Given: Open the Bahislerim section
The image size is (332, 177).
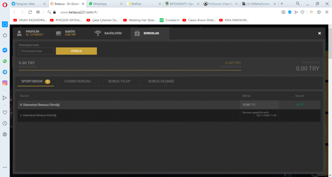Looking at the screenshot, I should [111, 33].
